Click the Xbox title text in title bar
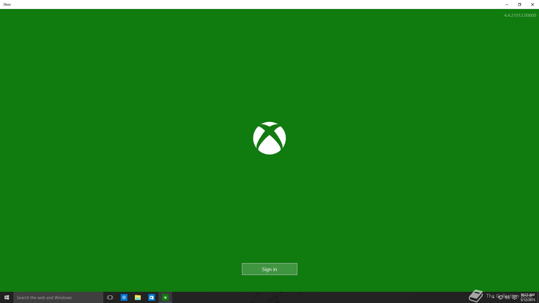 [7, 4]
